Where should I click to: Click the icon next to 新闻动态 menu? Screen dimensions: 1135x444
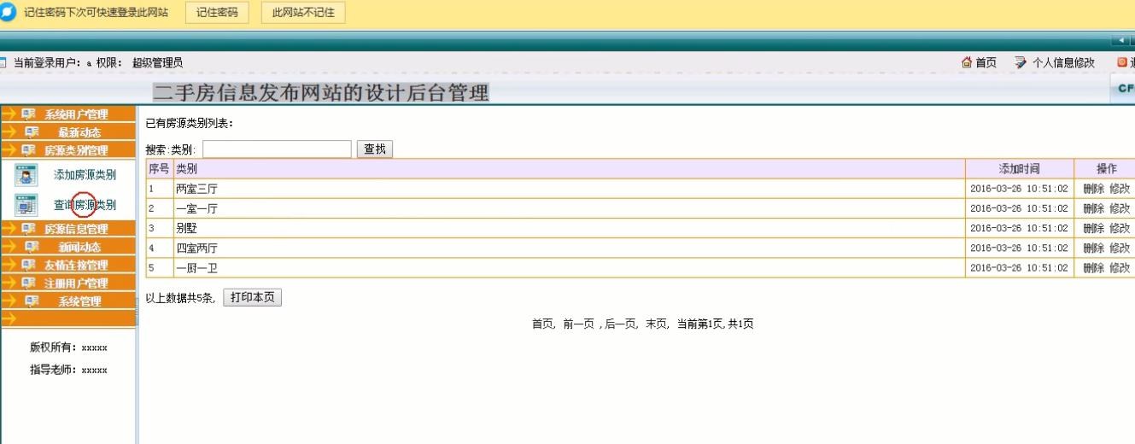[29, 248]
